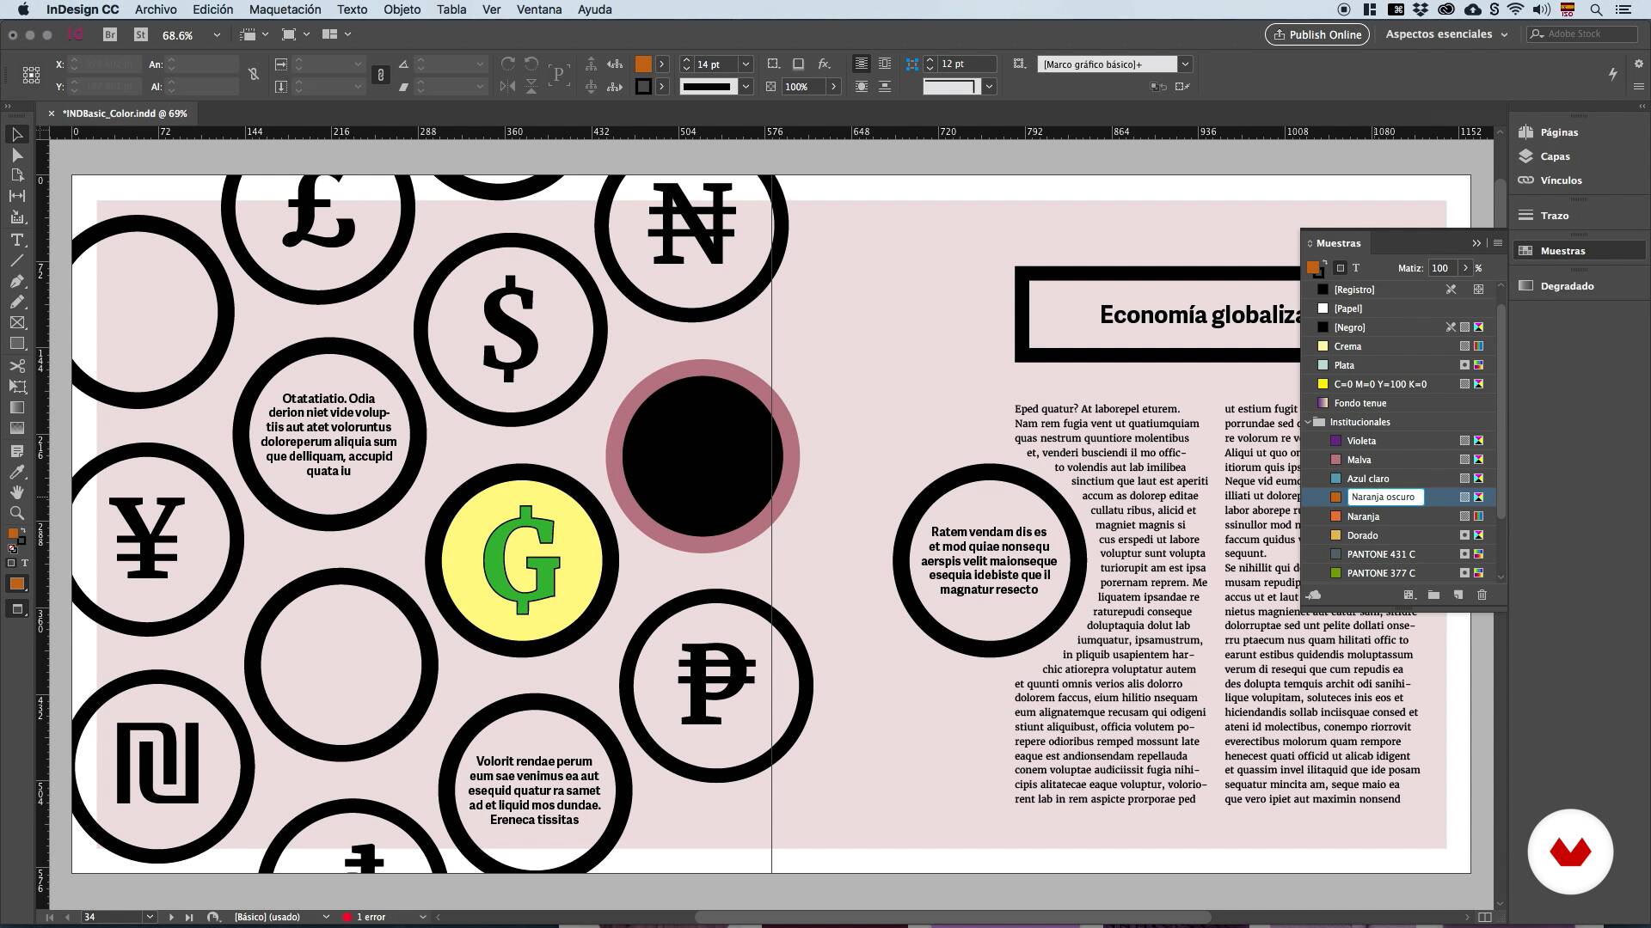The width and height of the screenshot is (1651, 928).
Task: Open the Capas panel
Action: click(1554, 156)
